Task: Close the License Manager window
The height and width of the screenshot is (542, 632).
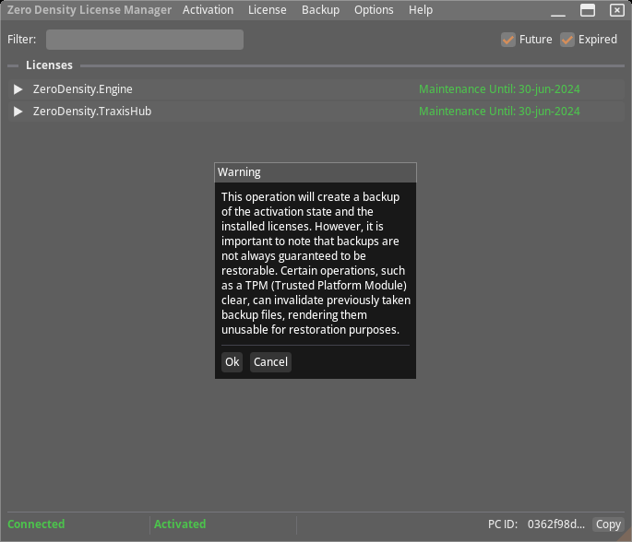Action: pyautogui.click(x=616, y=10)
